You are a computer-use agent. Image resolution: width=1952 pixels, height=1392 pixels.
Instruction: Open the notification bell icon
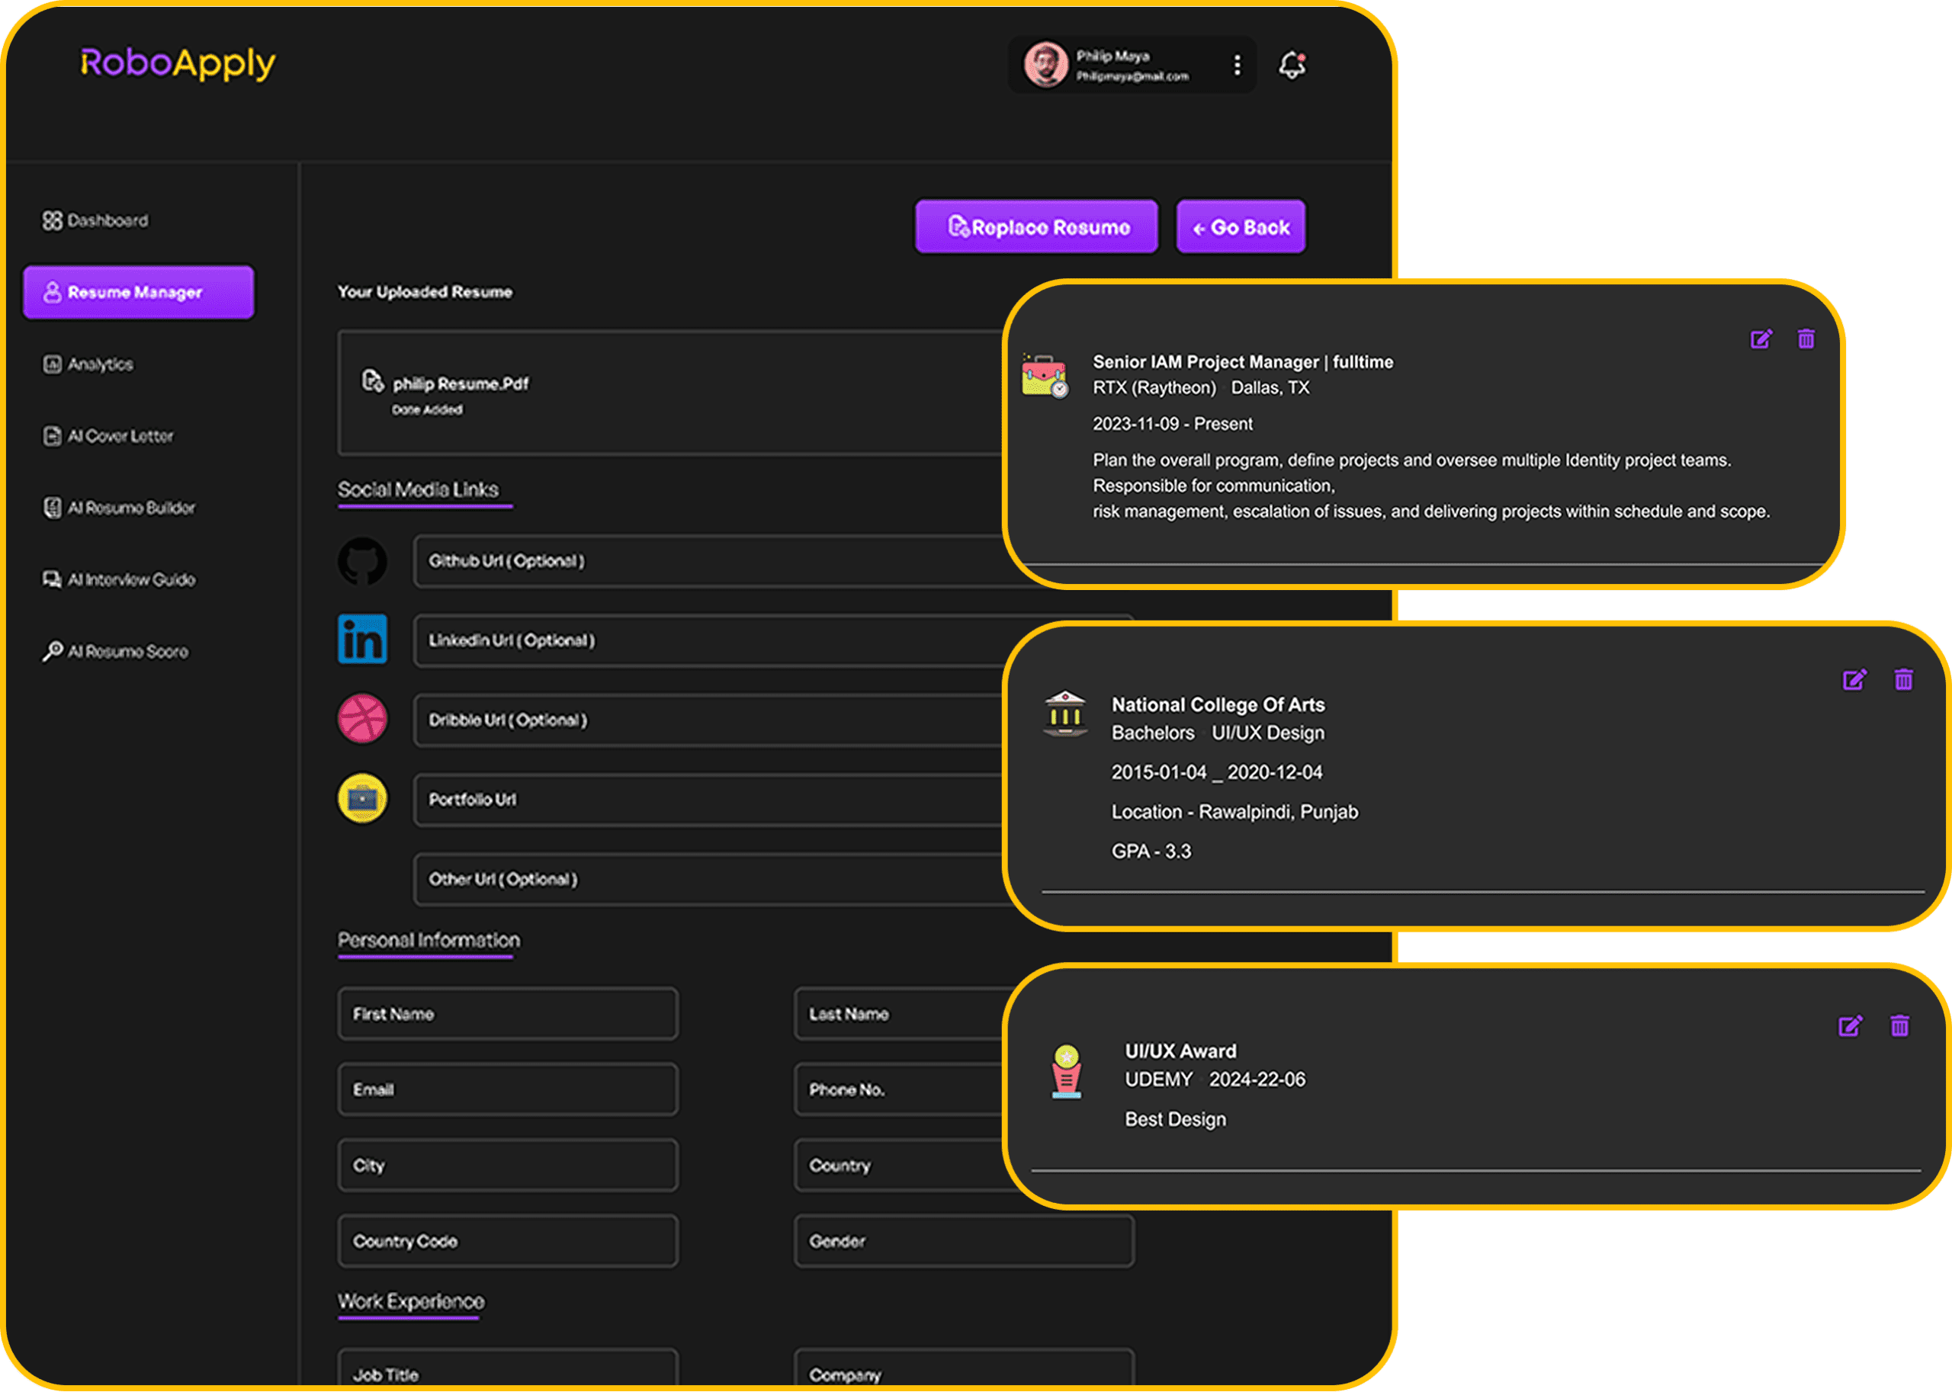click(1292, 65)
